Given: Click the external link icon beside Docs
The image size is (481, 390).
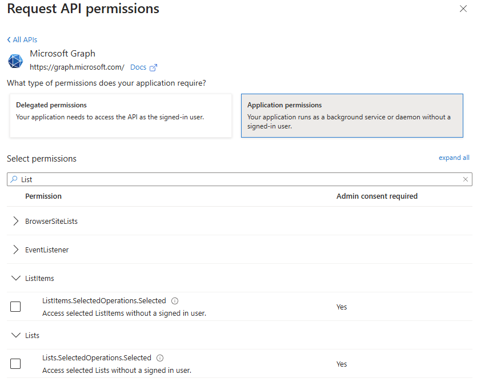Looking at the screenshot, I should coord(153,67).
